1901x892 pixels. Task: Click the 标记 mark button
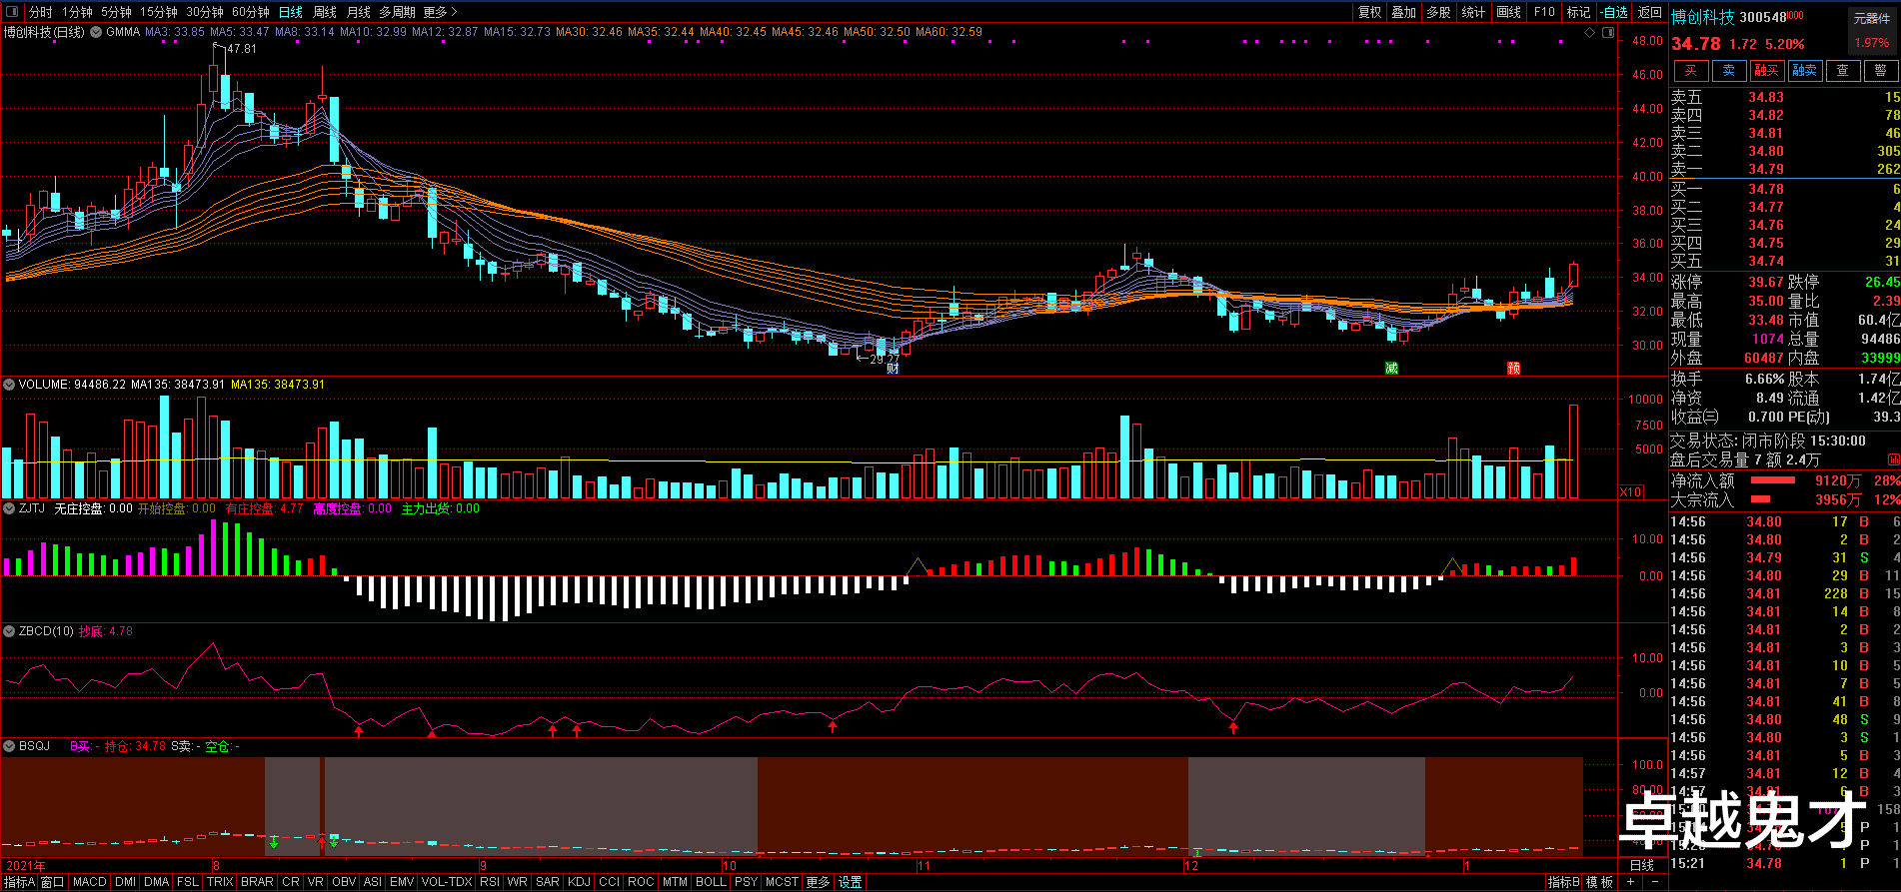click(1578, 12)
